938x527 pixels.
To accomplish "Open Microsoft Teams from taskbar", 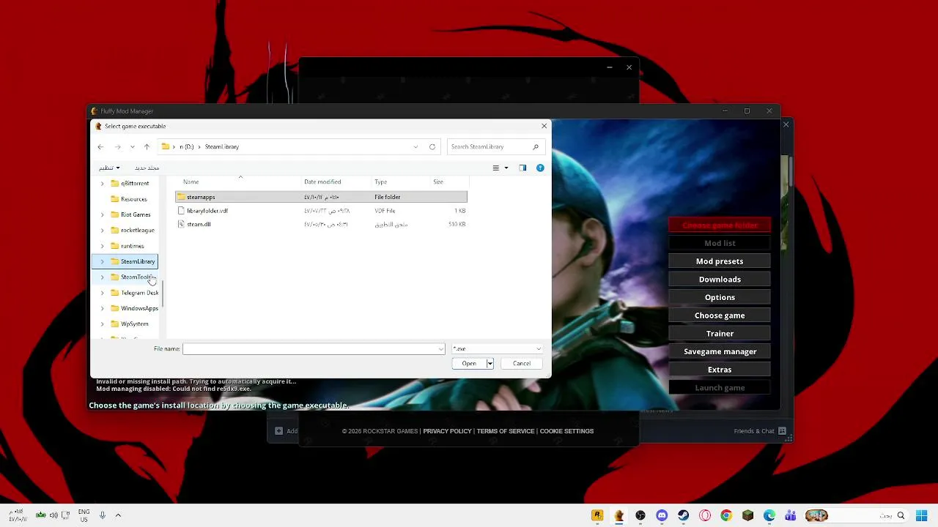I will coord(791,515).
